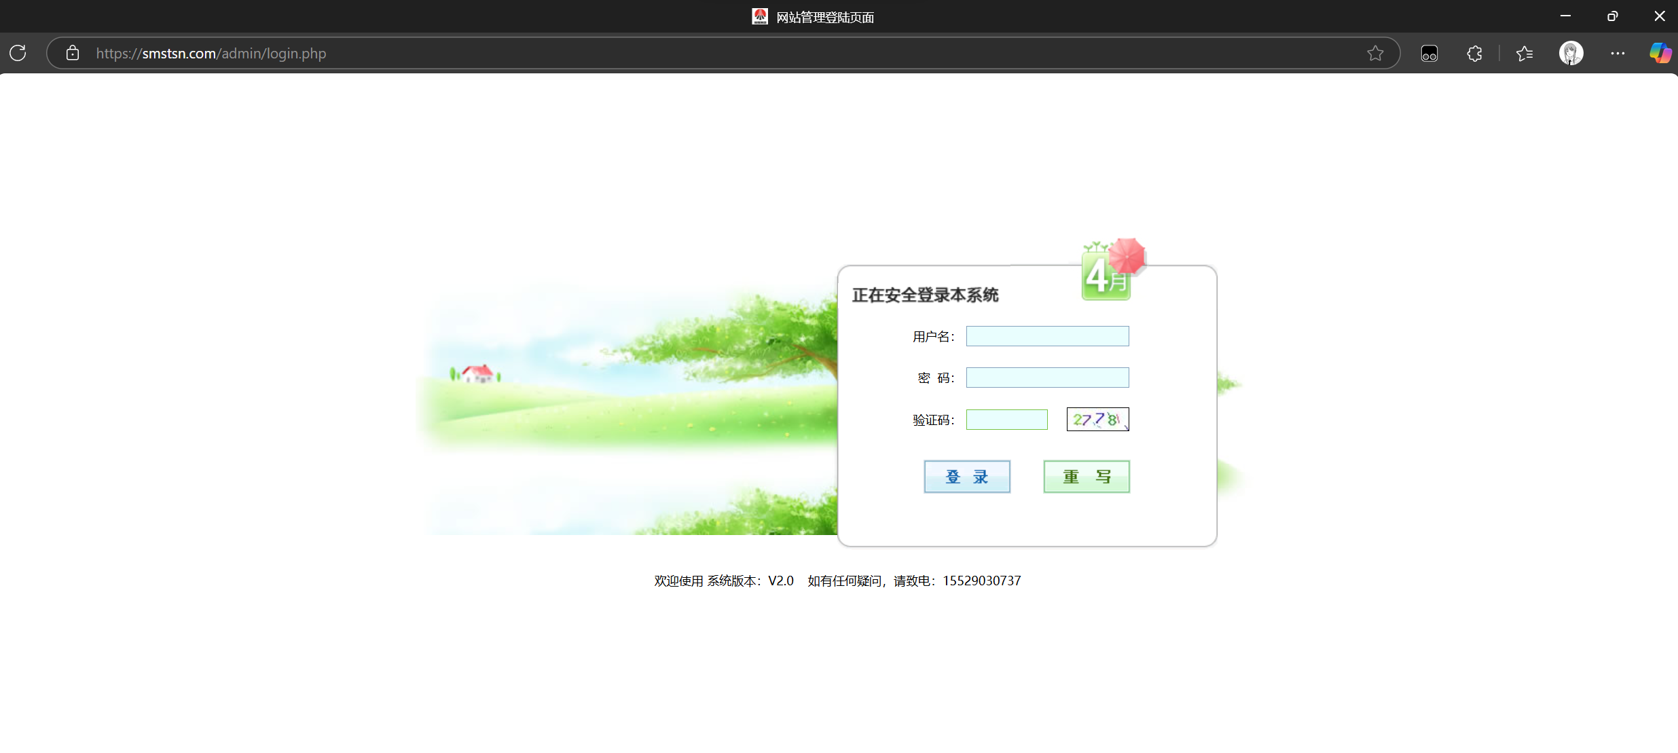This screenshot has width=1678, height=753.
Task: Click the 密码 password field
Action: pyautogui.click(x=1047, y=378)
